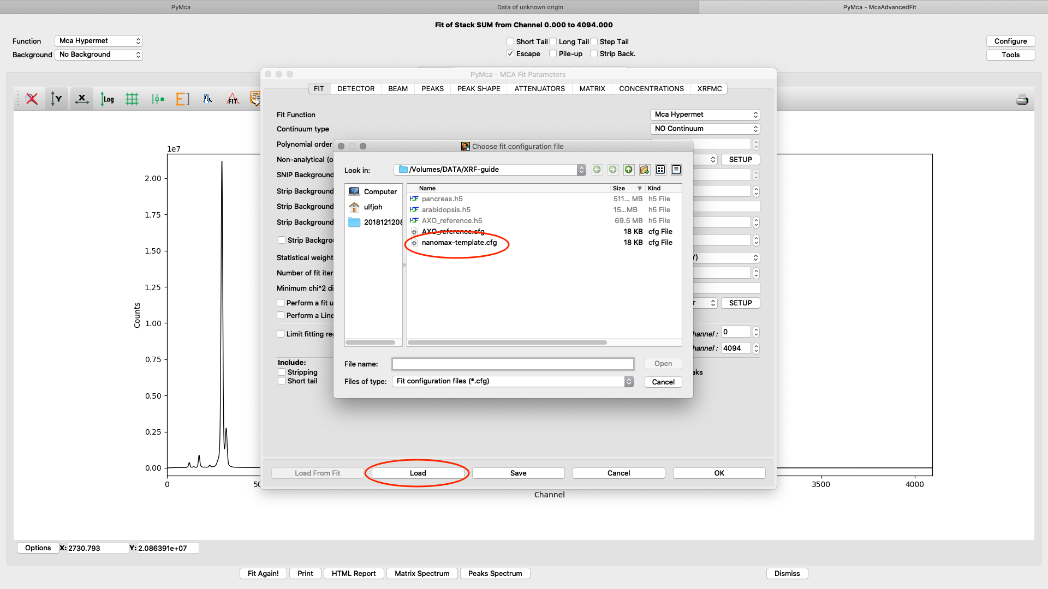
Task: Go forward in file dialog
Action: (x=613, y=170)
